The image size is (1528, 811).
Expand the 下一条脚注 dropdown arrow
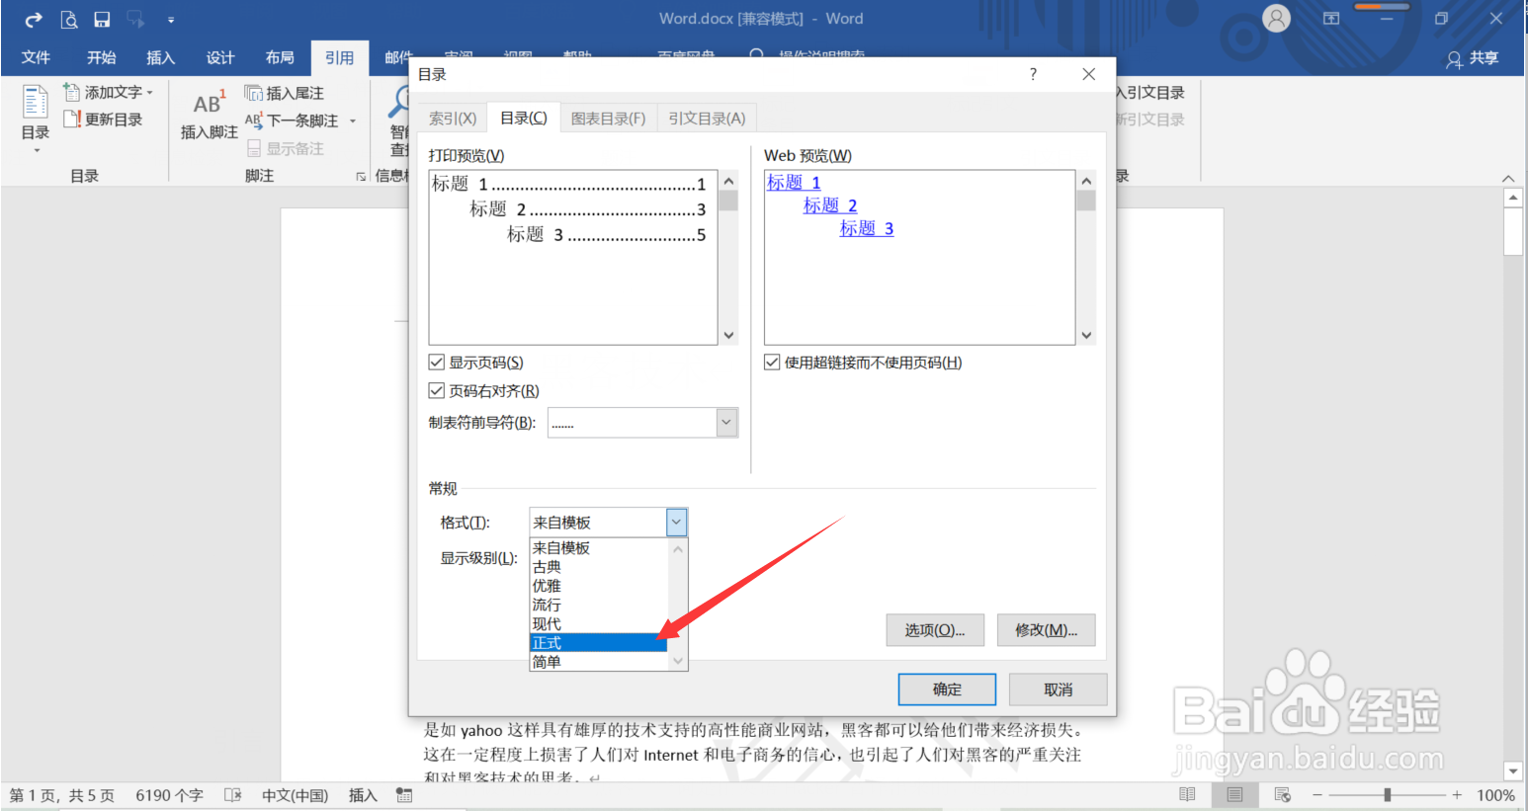[x=353, y=122]
